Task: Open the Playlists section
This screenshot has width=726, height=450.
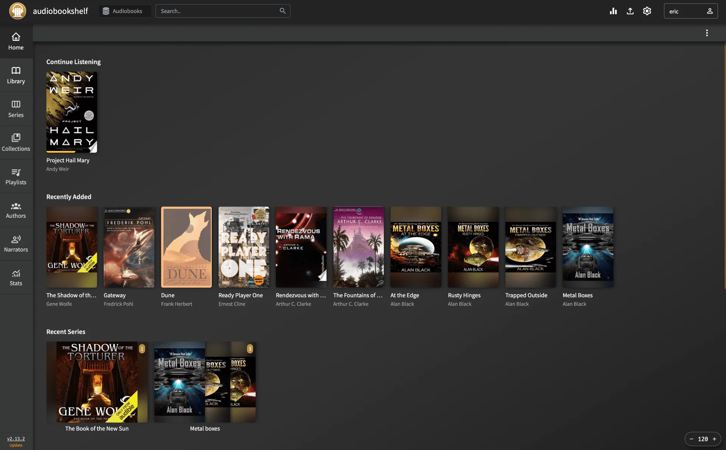Action: [x=16, y=176]
